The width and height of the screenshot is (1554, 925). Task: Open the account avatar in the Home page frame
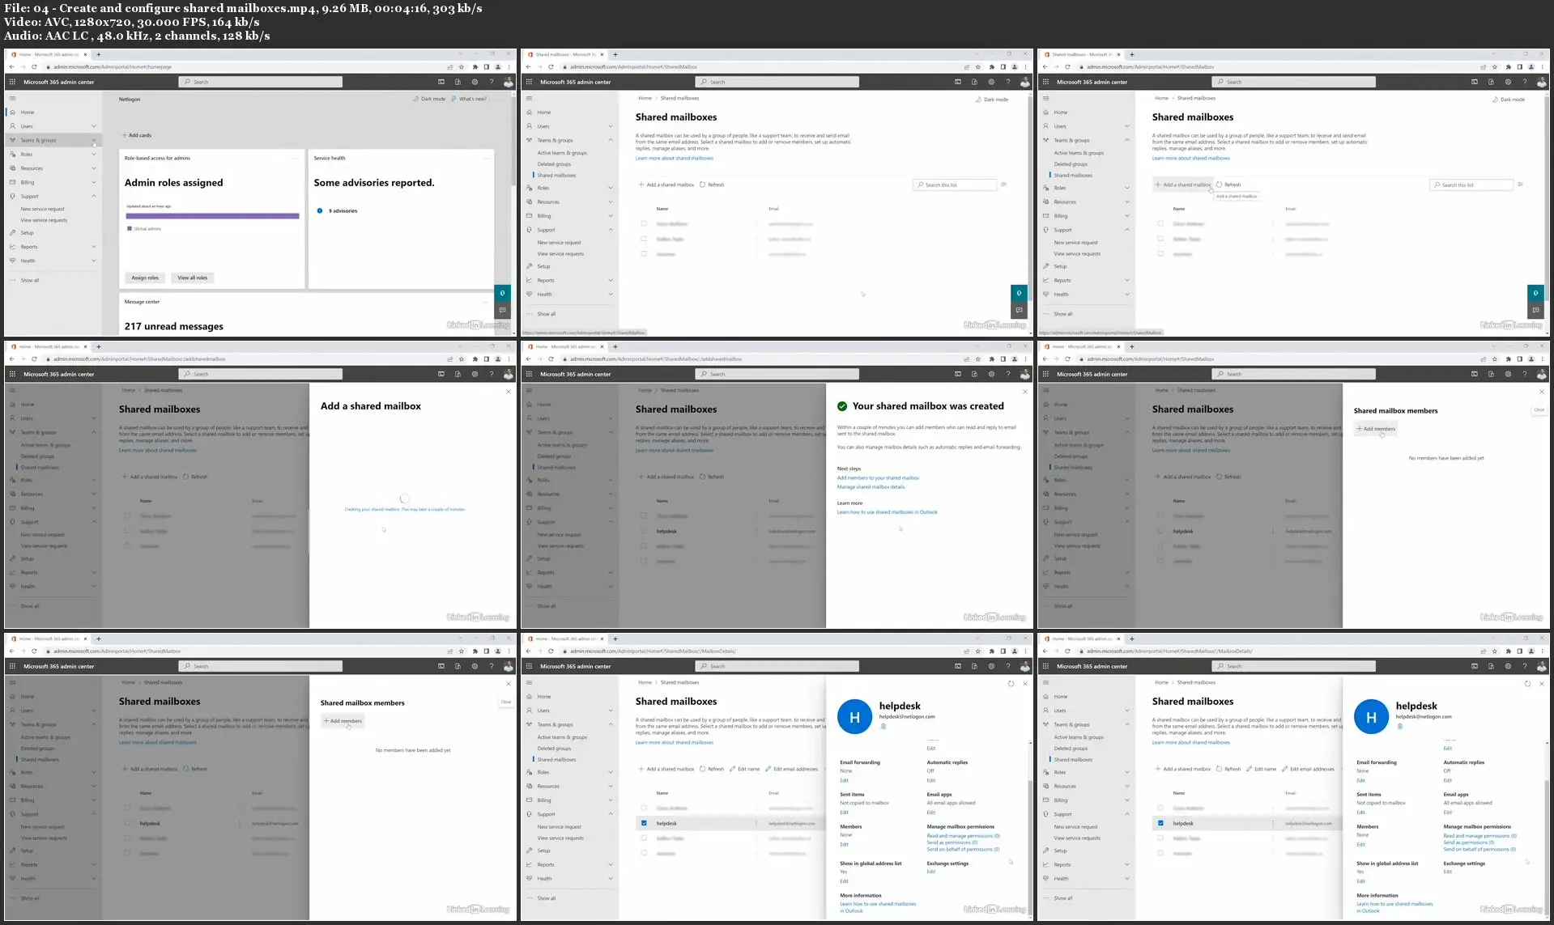point(508,82)
